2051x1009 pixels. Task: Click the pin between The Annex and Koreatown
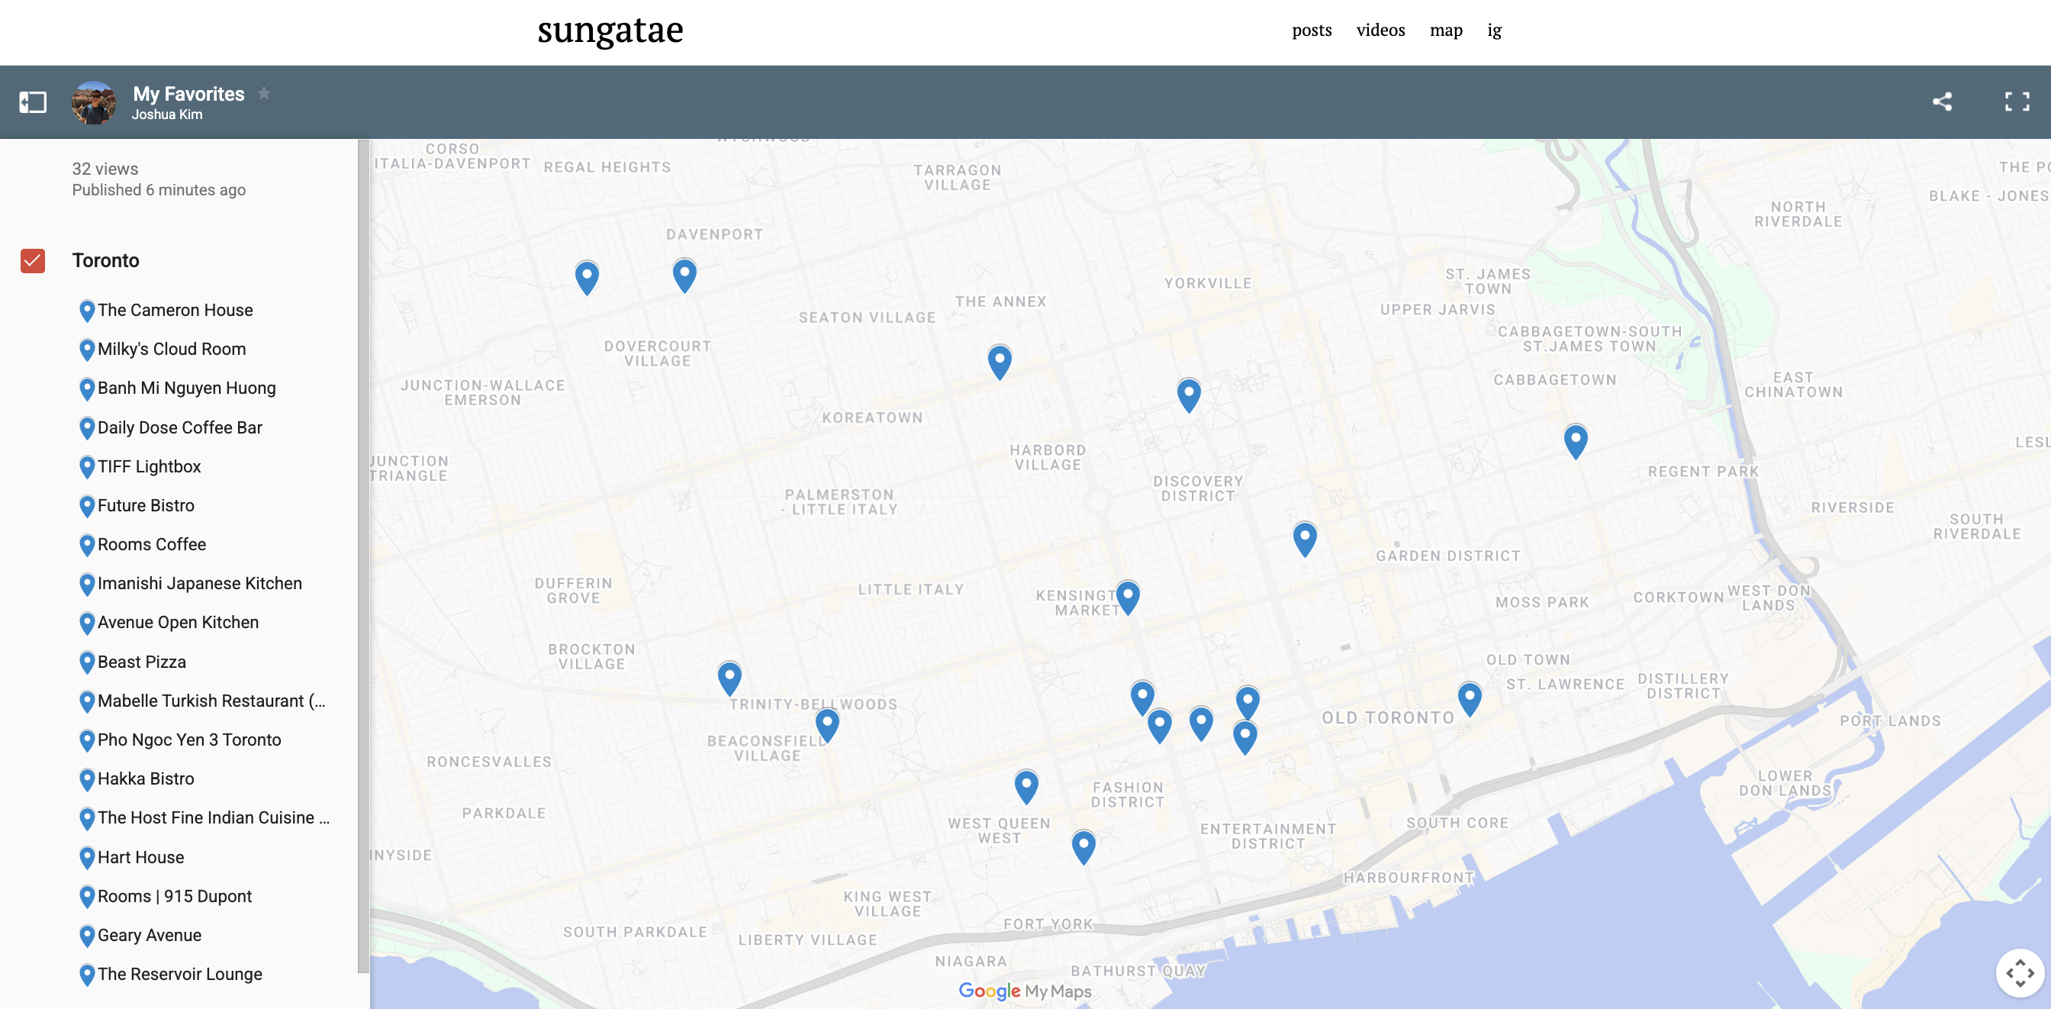1000,363
